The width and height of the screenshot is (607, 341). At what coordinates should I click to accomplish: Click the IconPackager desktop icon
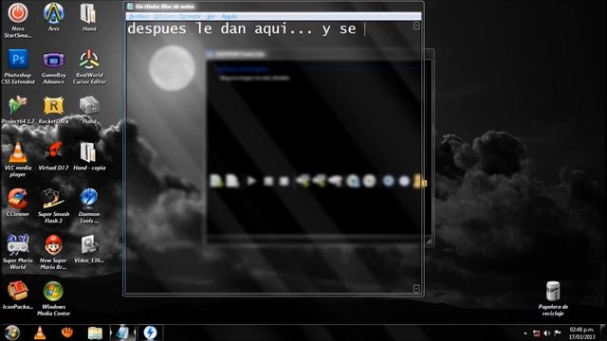point(18,296)
